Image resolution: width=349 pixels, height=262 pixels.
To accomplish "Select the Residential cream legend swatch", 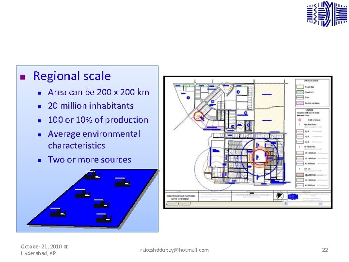I will (x=300, y=87).
